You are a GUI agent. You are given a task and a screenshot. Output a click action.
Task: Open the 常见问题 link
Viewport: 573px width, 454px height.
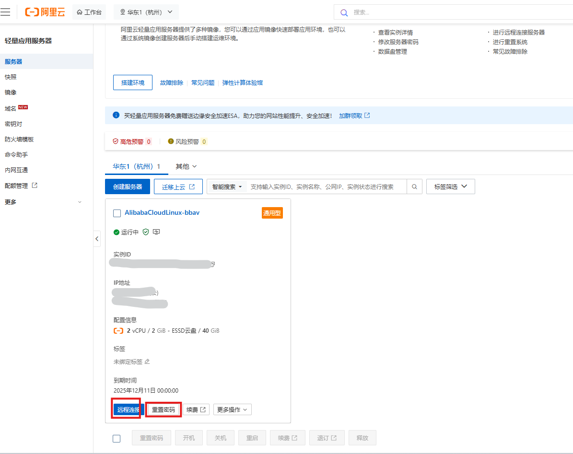click(203, 82)
